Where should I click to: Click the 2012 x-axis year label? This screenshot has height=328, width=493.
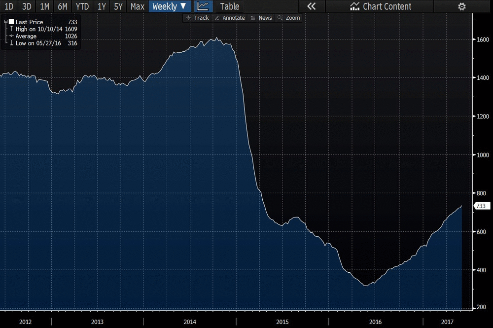point(25,322)
